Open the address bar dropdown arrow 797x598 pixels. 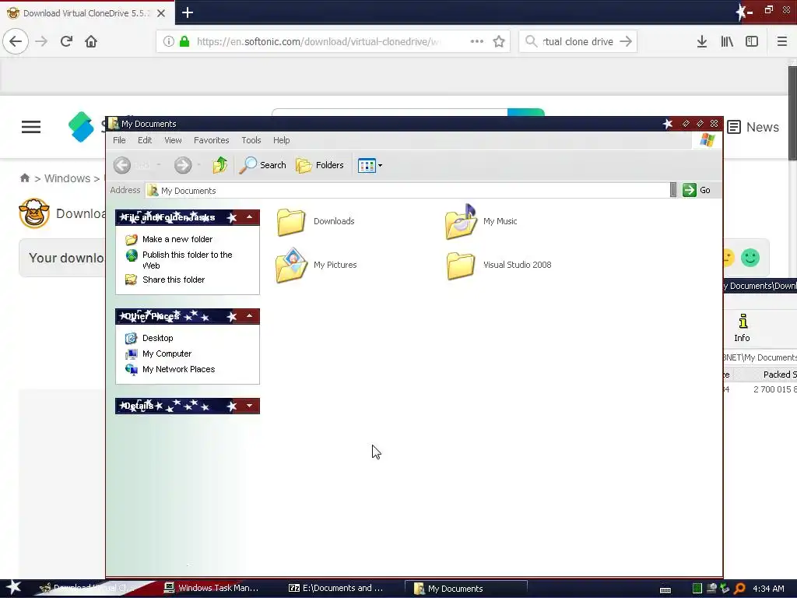click(673, 190)
